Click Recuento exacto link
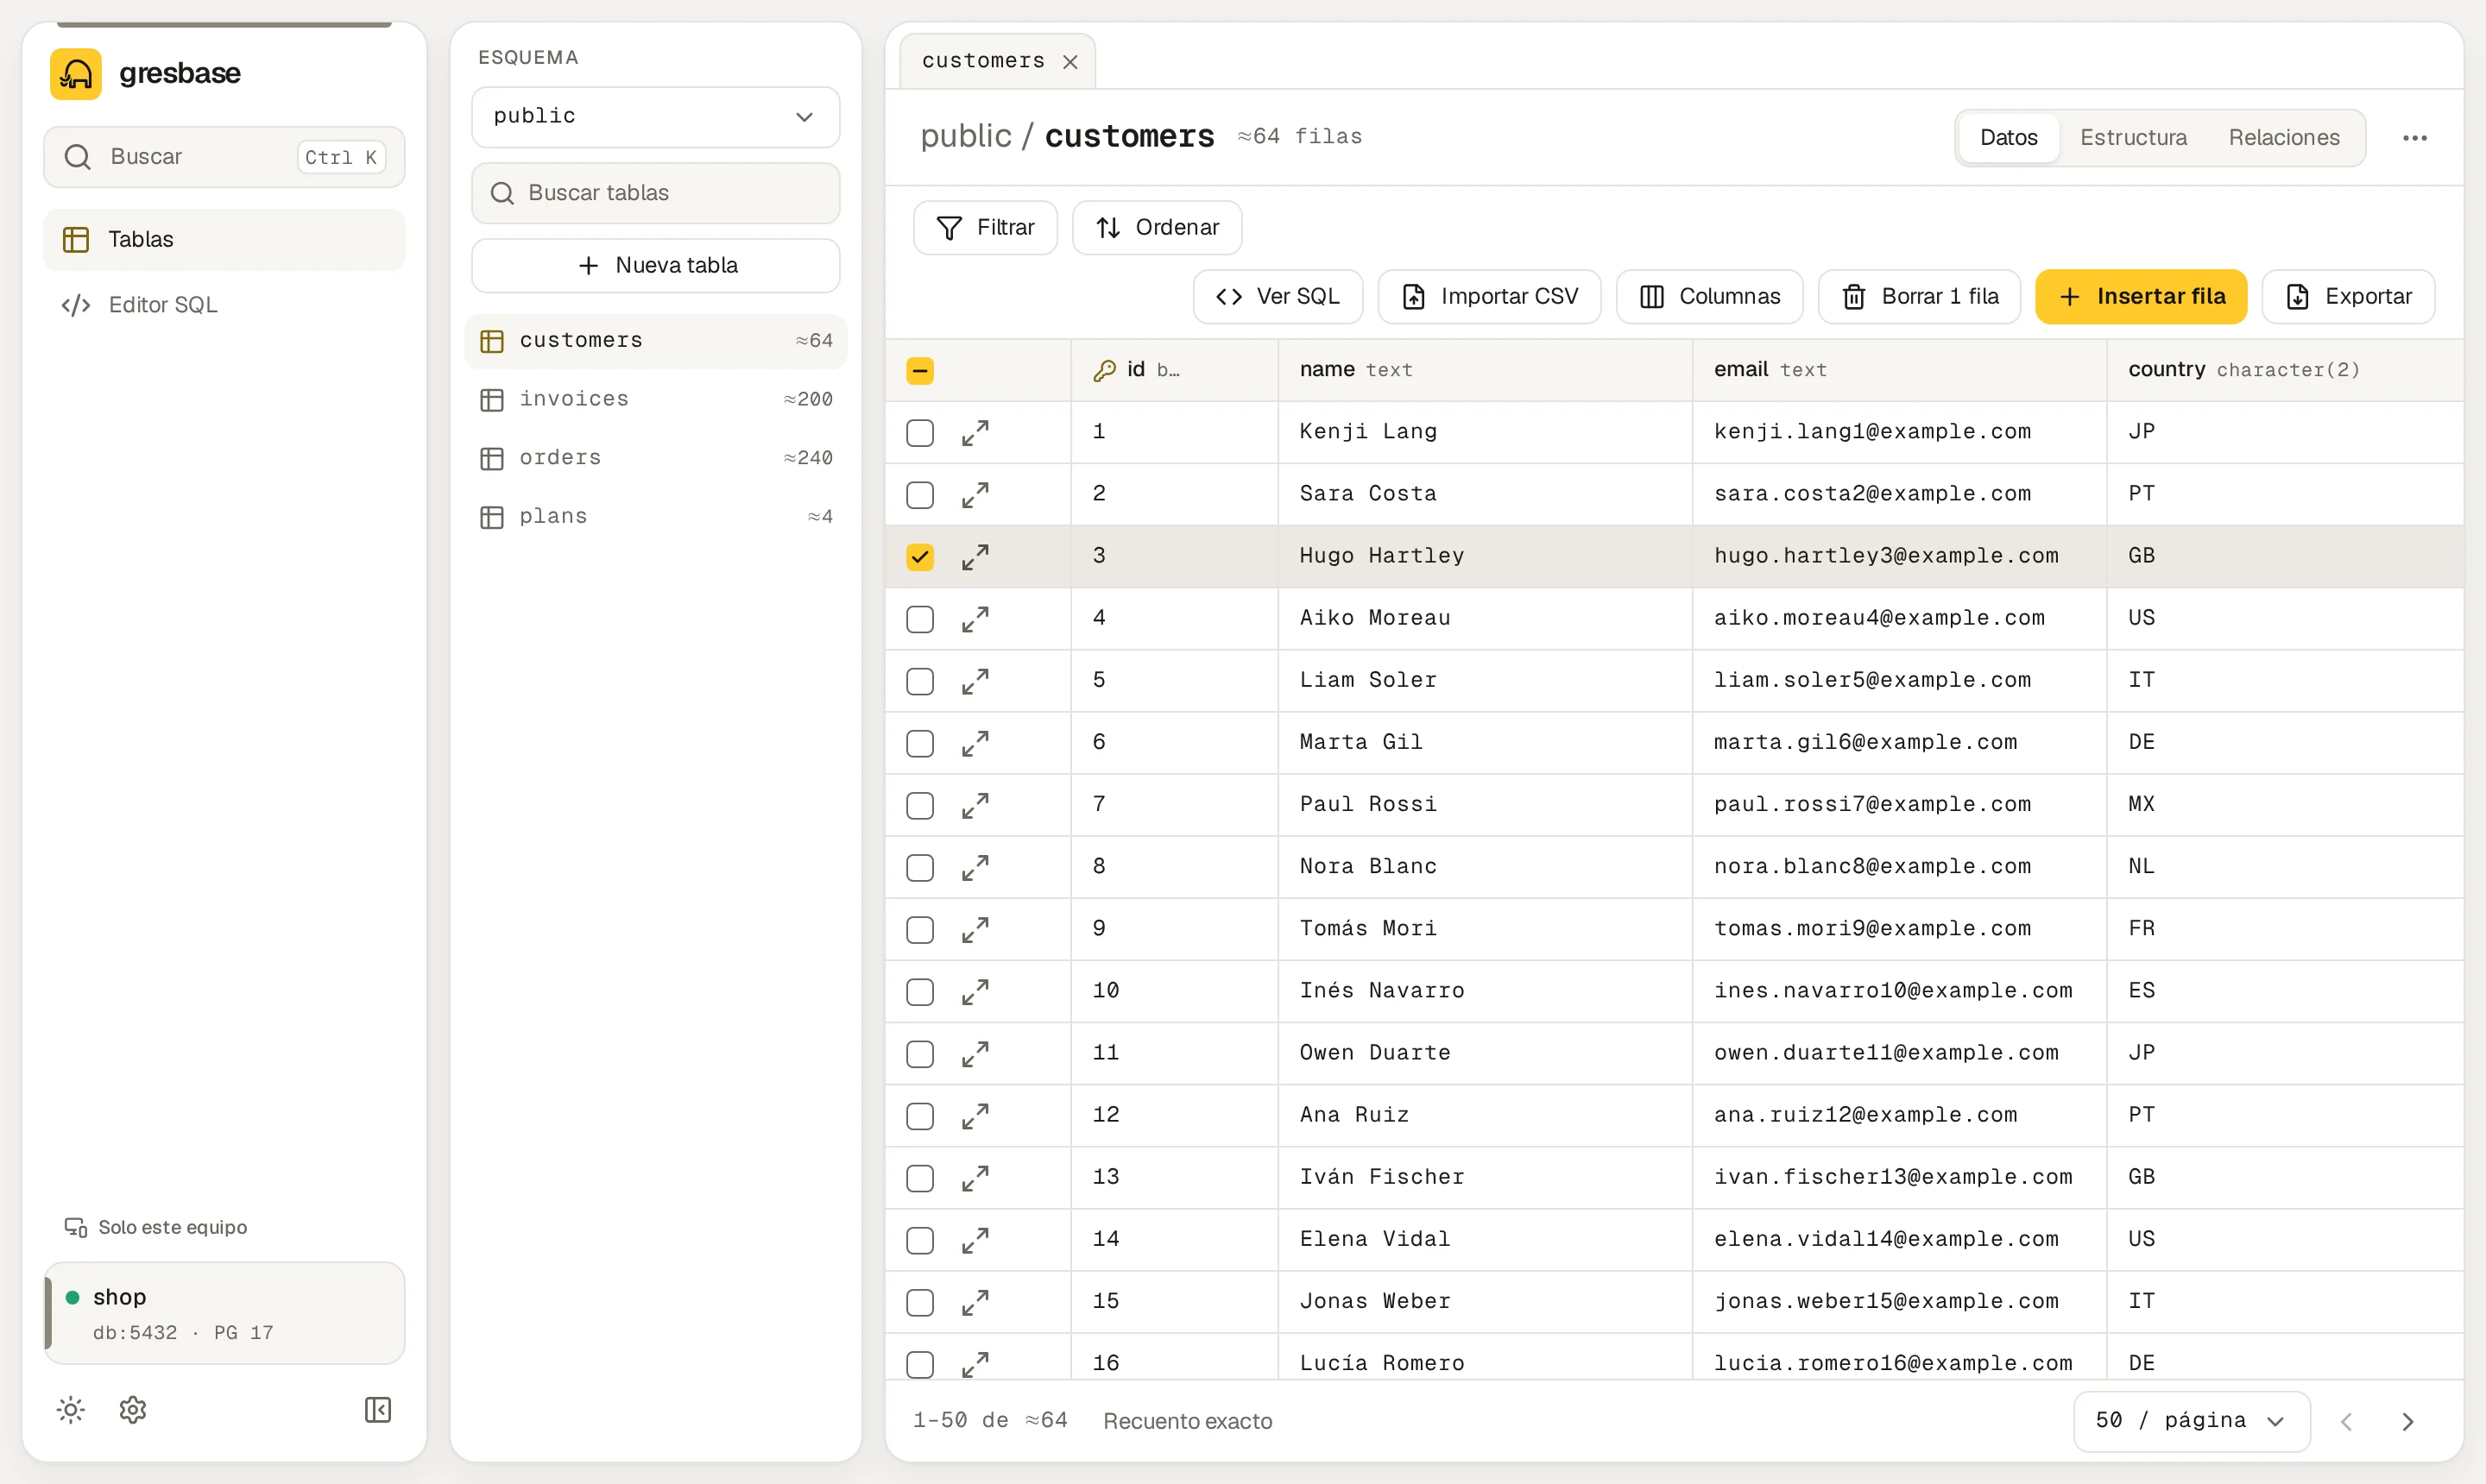Screen dimensions: 2486x1484 (x=1187, y=1421)
